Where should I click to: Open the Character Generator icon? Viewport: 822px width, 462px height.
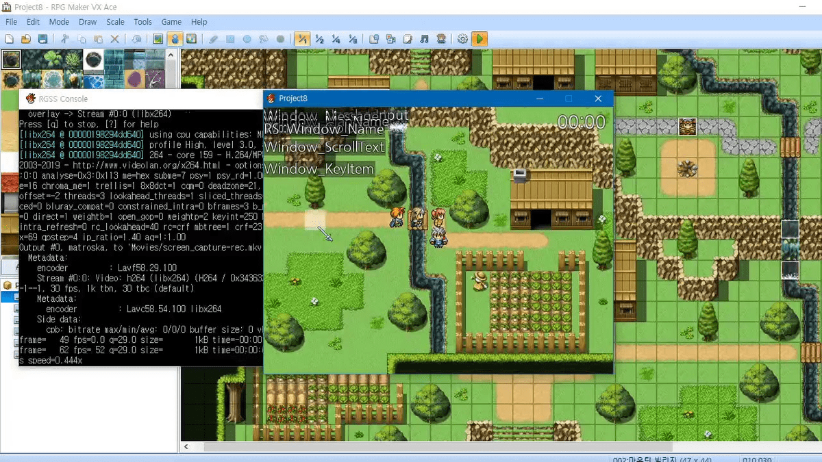coord(441,39)
